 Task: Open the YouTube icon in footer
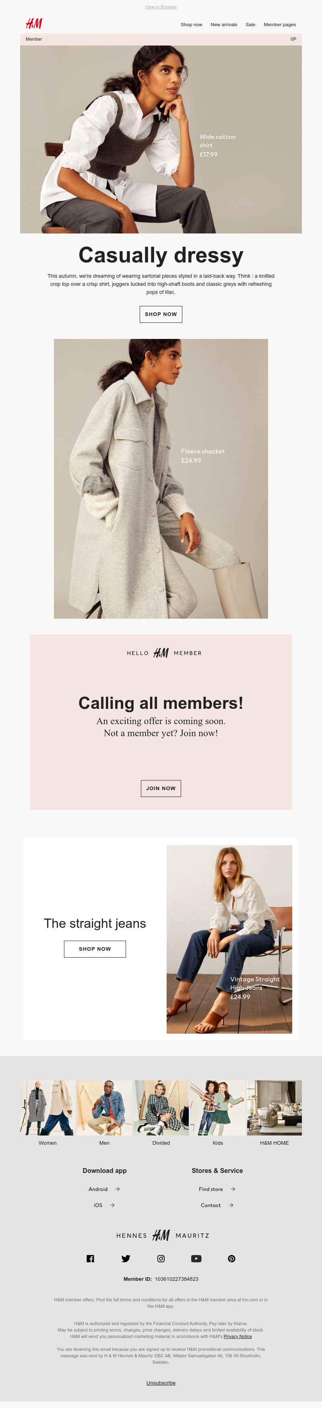196,1258
